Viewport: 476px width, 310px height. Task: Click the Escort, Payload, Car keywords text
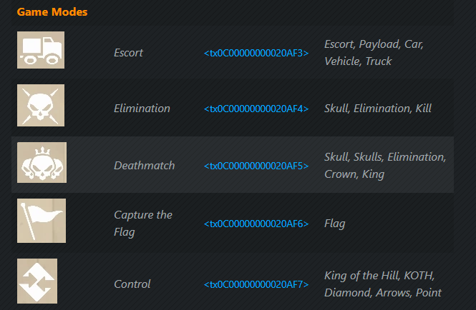[374, 44]
